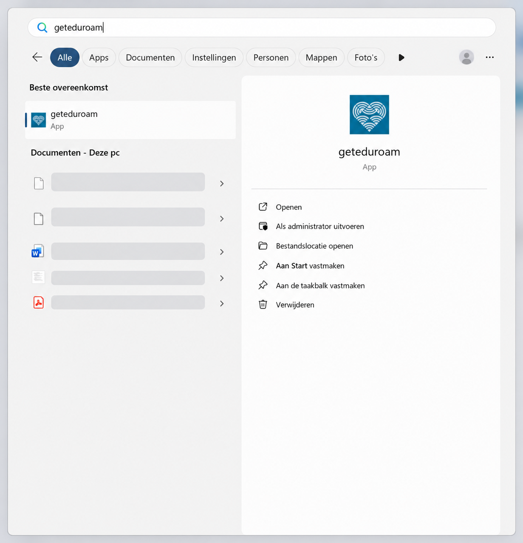Screen dimensions: 523x543
Task: Click the text file icon in results
Action: pyautogui.click(x=38, y=277)
